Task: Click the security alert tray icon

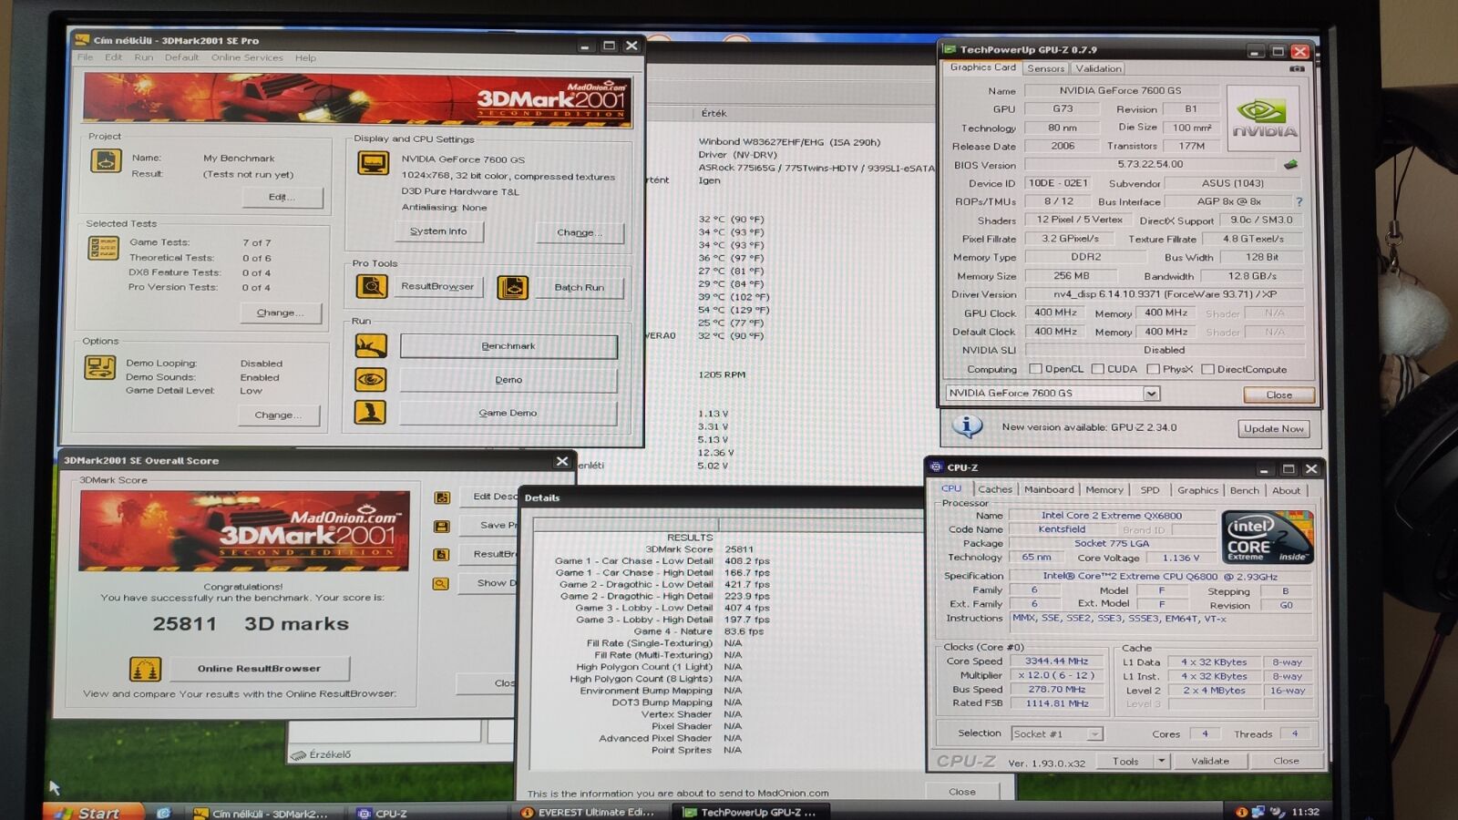Action: pyautogui.click(x=1241, y=812)
